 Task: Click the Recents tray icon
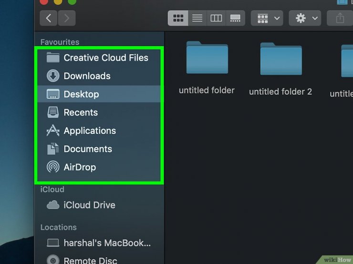click(x=53, y=112)
